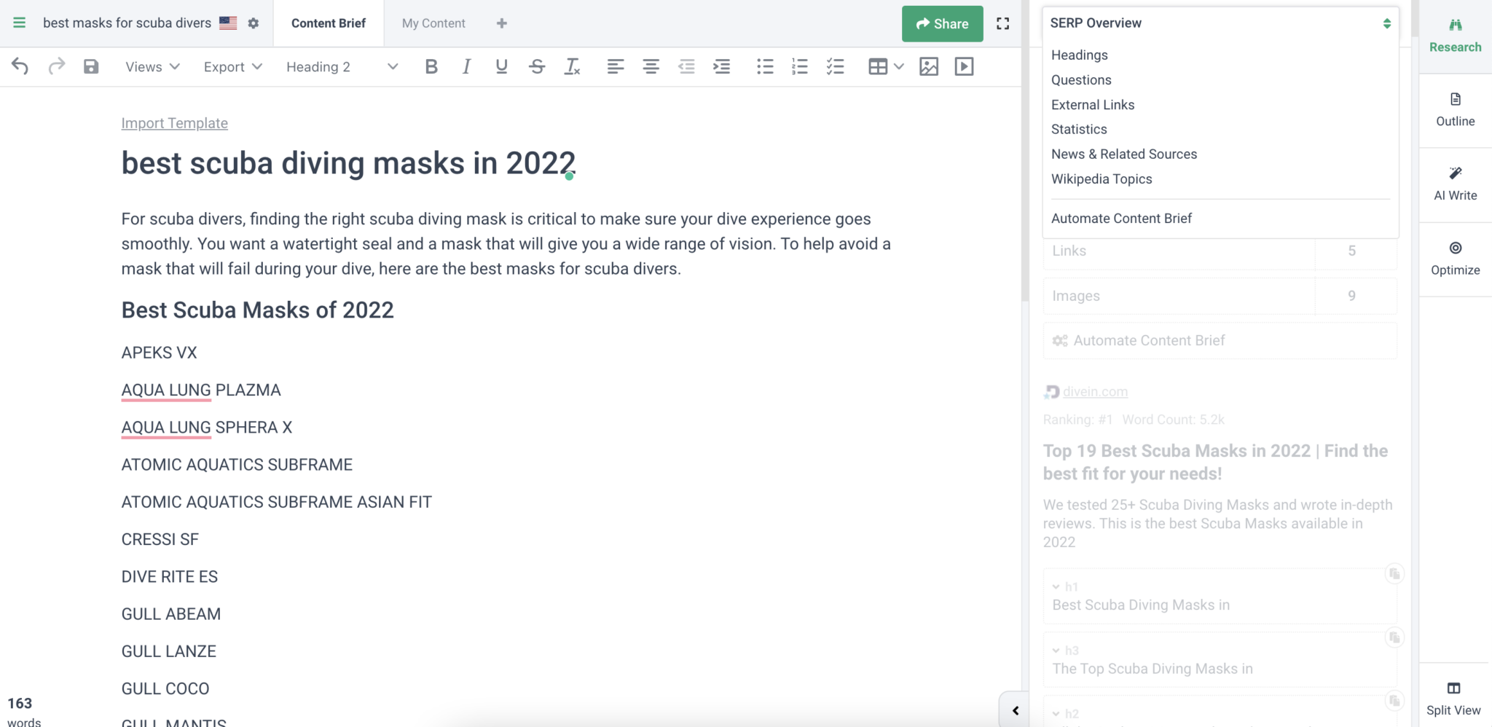Toggle italic formatting
The height and width of the screenshot is (727, 1492).
coord(466,66)
